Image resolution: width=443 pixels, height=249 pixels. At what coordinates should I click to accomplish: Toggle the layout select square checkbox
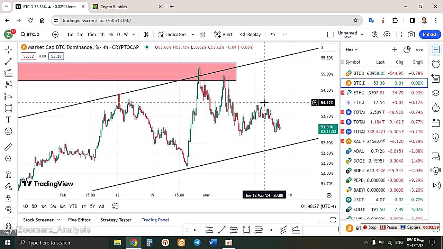pos(330,34)
